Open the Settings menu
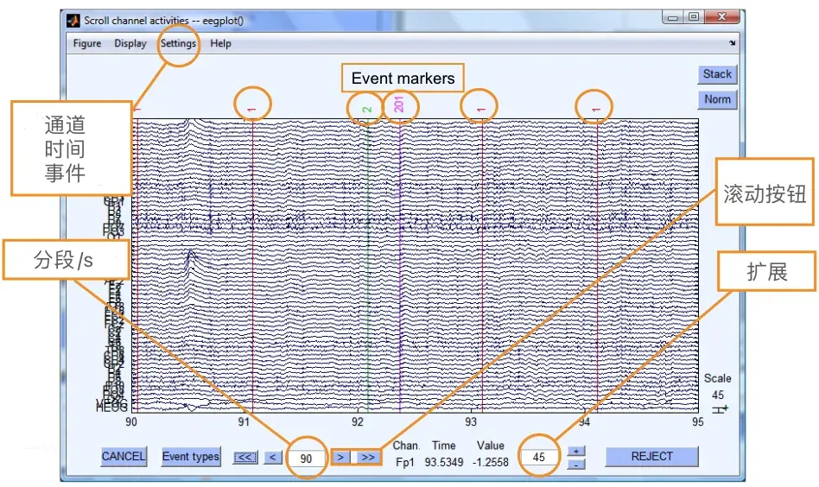819x487 pixels. click(x=178, y=44)
